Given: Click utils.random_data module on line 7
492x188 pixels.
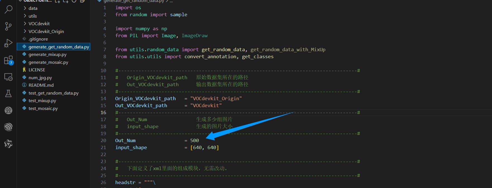Looking at the screenshot, I should click(154, 50).
